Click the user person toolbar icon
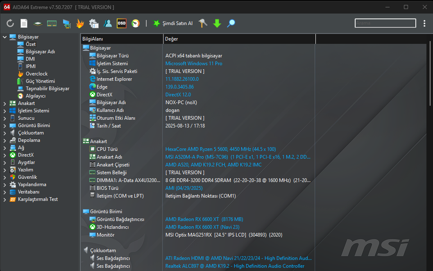Viewport: 433px width, 271px height. click(108, 23)
